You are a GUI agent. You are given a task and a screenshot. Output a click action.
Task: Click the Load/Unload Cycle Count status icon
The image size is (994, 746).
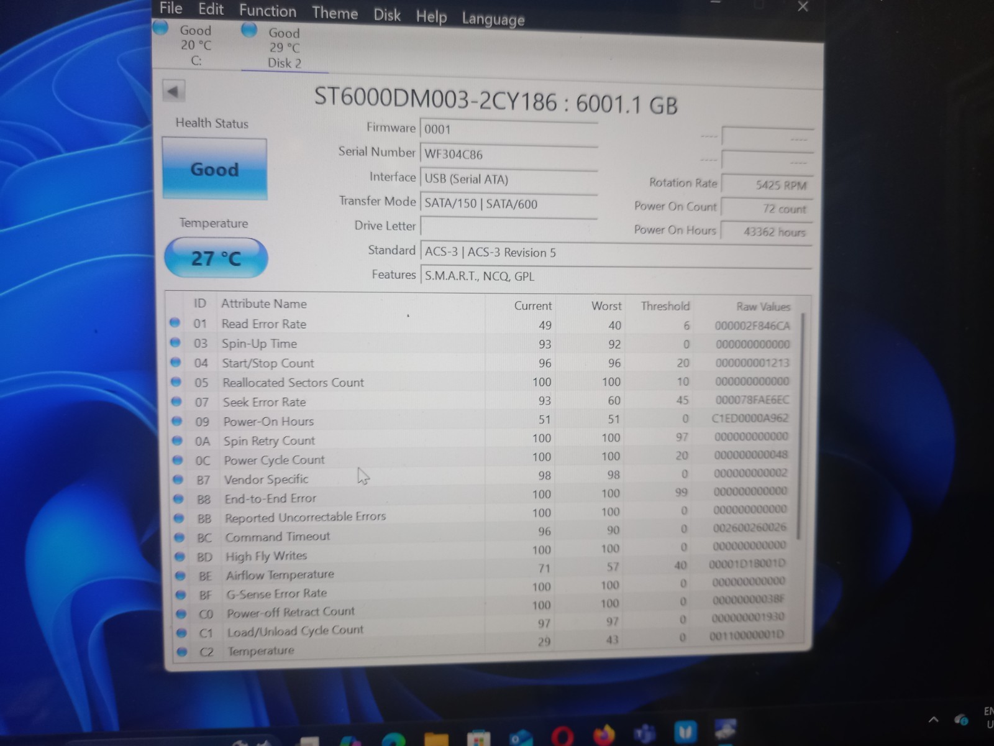pyautogui.click(x=181, y=632)
